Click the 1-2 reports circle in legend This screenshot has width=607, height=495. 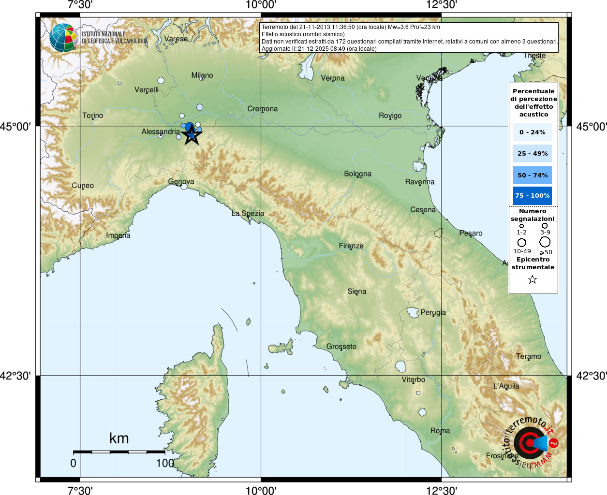[521, 226]
